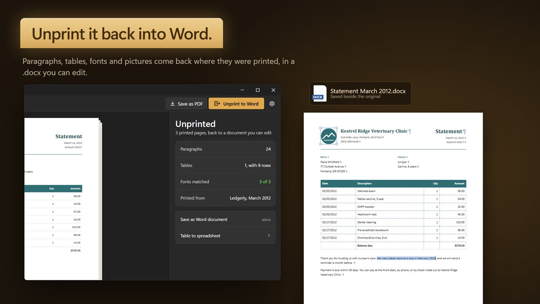Open the settings gear icon
540x304 pixels.
click(272, 103)
